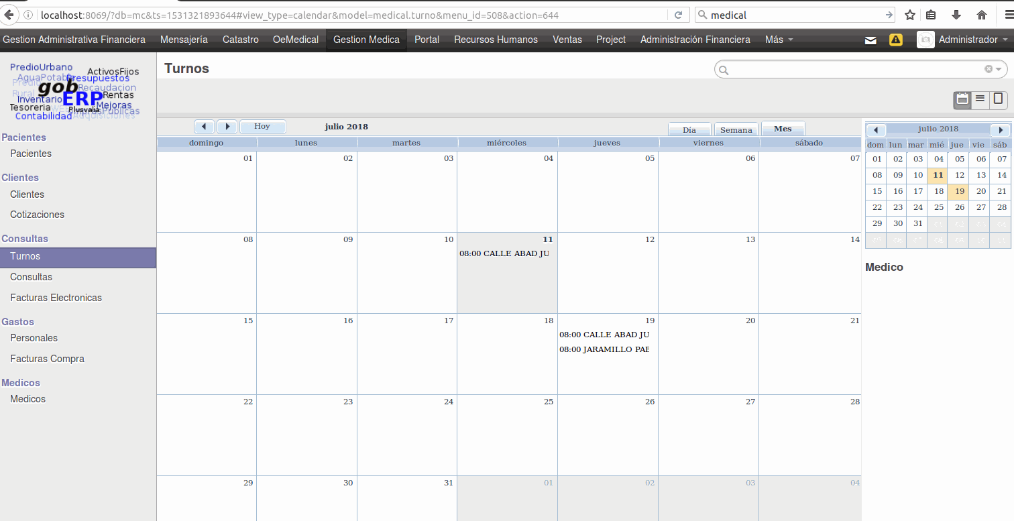Go to previous month in main calendar

205,127
